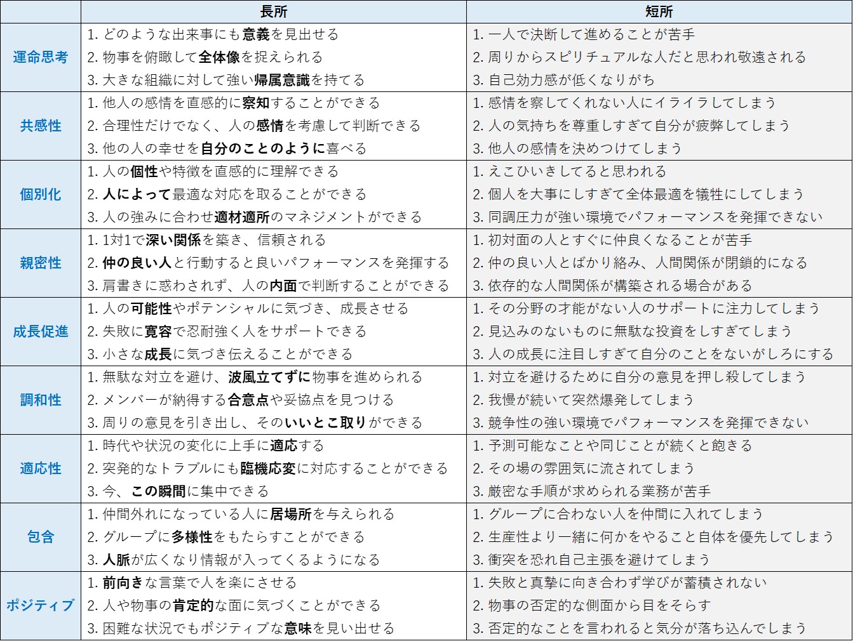
Task: Click text その場の雰囲気に流されてしまう
Action: [591, 468]
